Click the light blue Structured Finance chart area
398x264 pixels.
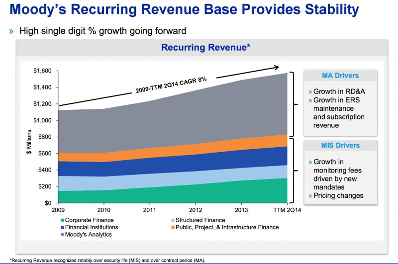point(173,179)
